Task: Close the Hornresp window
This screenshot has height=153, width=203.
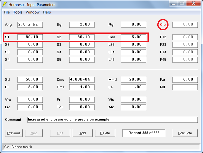Action: tap(193, 3)
